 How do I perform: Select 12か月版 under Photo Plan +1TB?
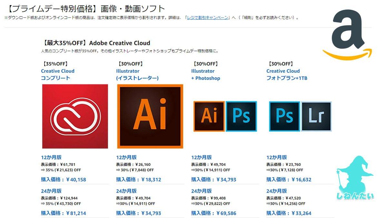pyautogui.click(x=276, y=157)
